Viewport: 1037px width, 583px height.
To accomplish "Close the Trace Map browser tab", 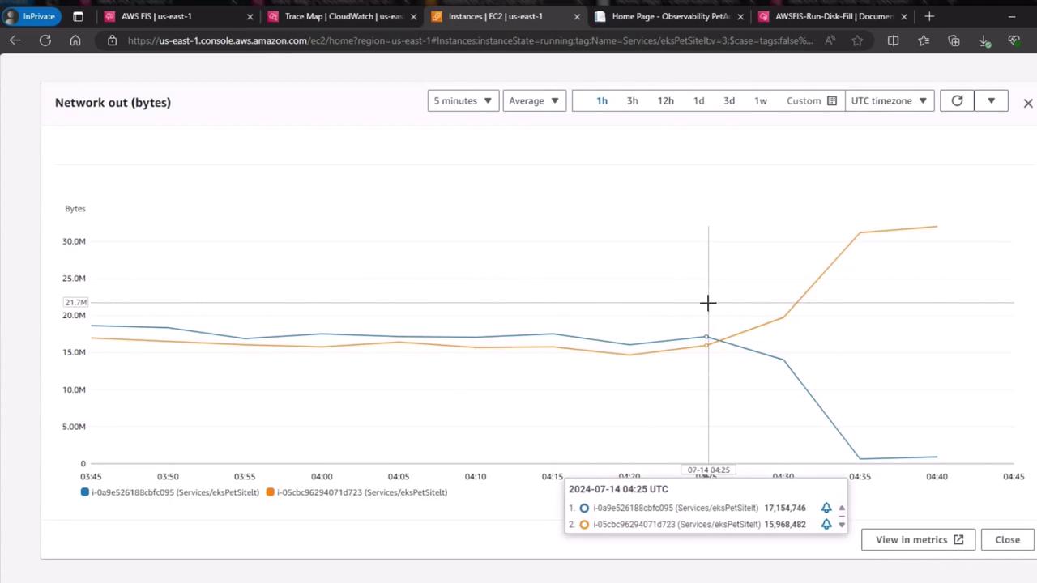I will [x=413, y=16].
